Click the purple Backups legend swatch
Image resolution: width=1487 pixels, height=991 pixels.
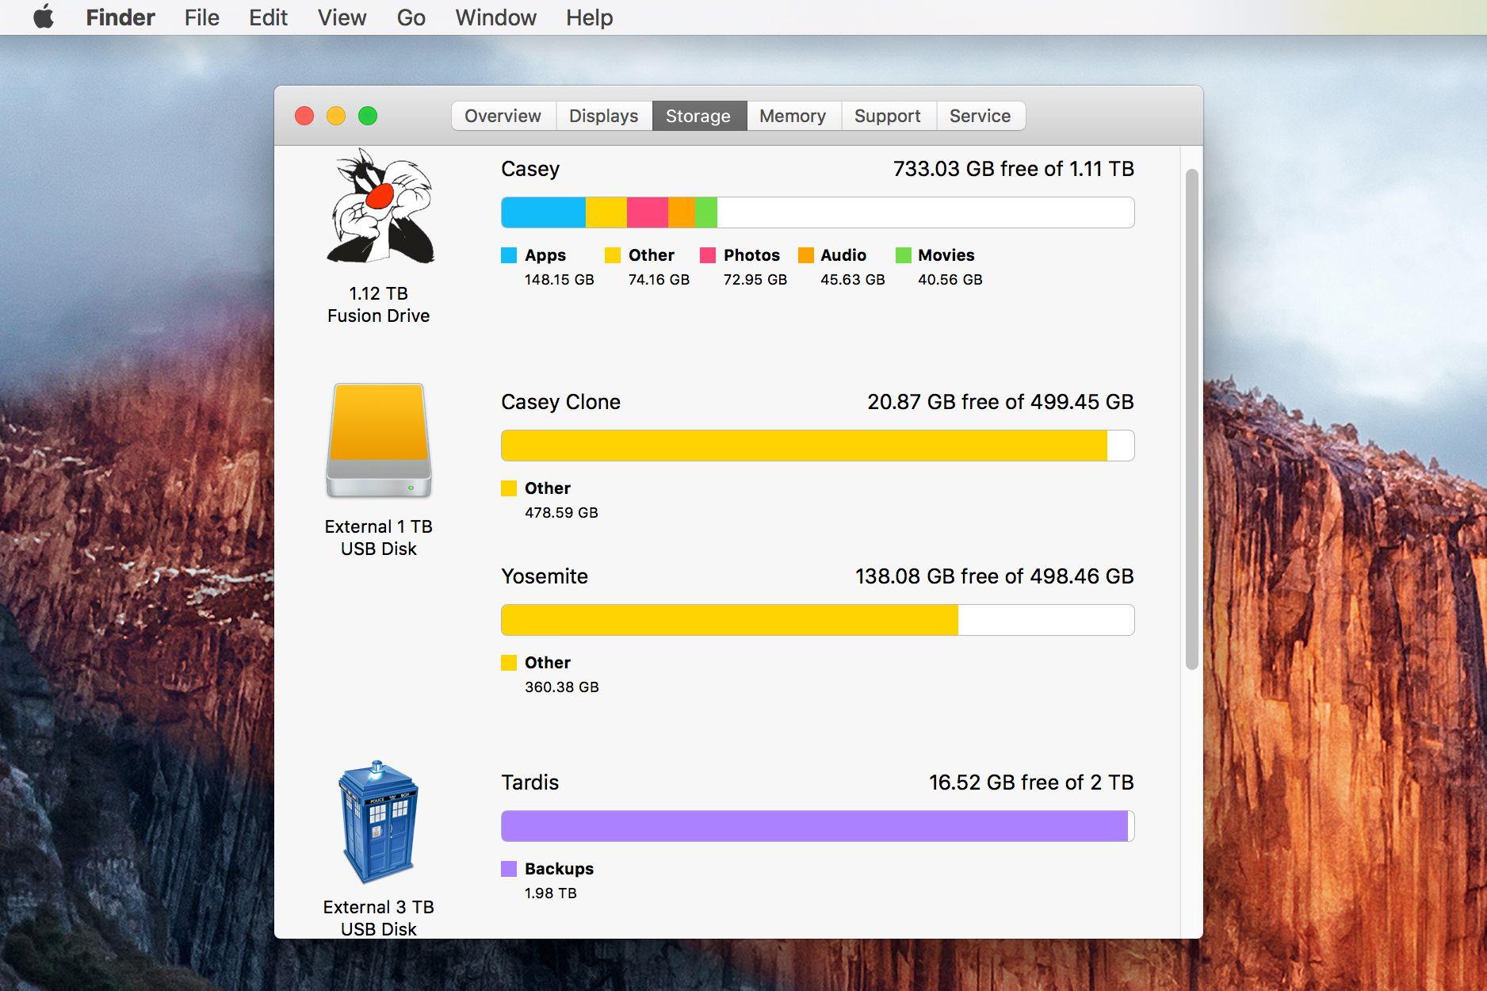(509, 869)
